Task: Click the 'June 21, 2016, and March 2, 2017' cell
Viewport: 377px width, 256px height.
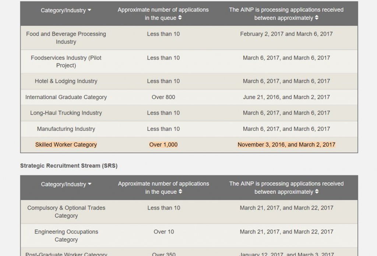Action: 286,97
